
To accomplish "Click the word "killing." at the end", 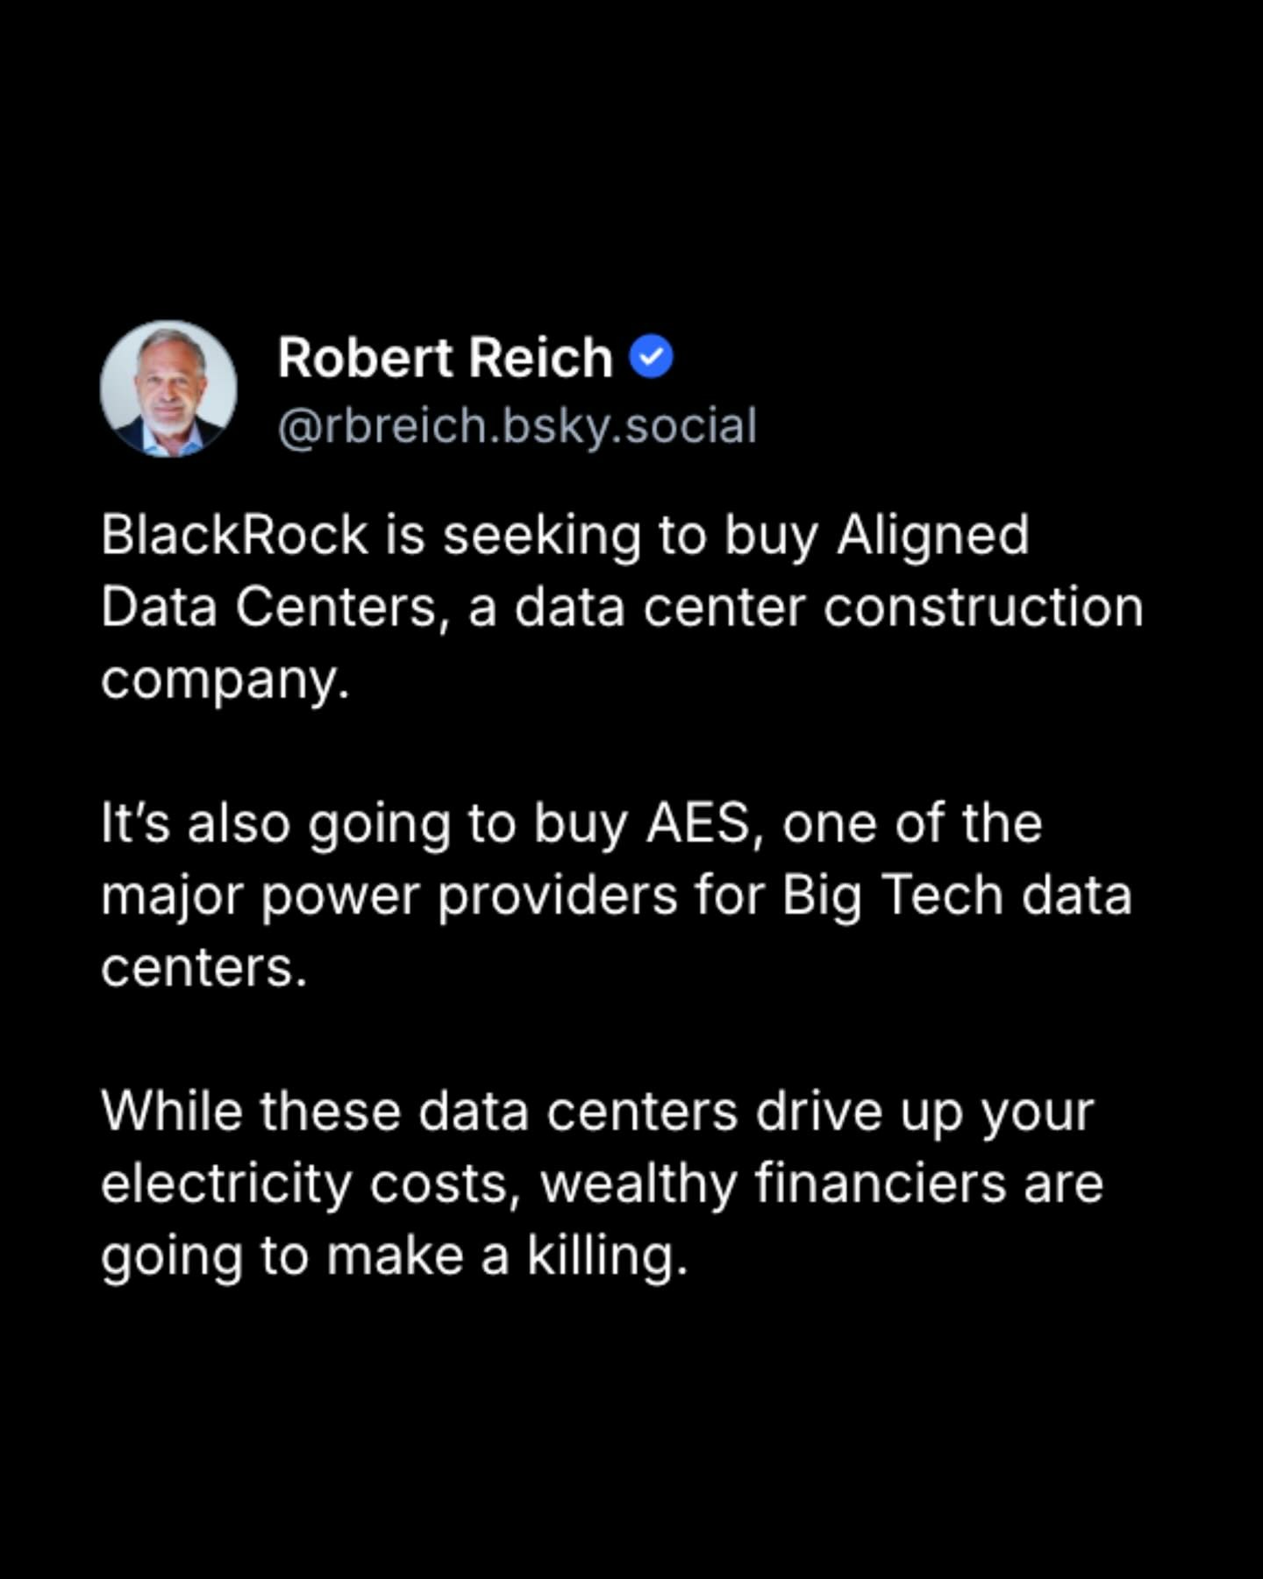I will pyautogui.click(x=607, y=1255).
